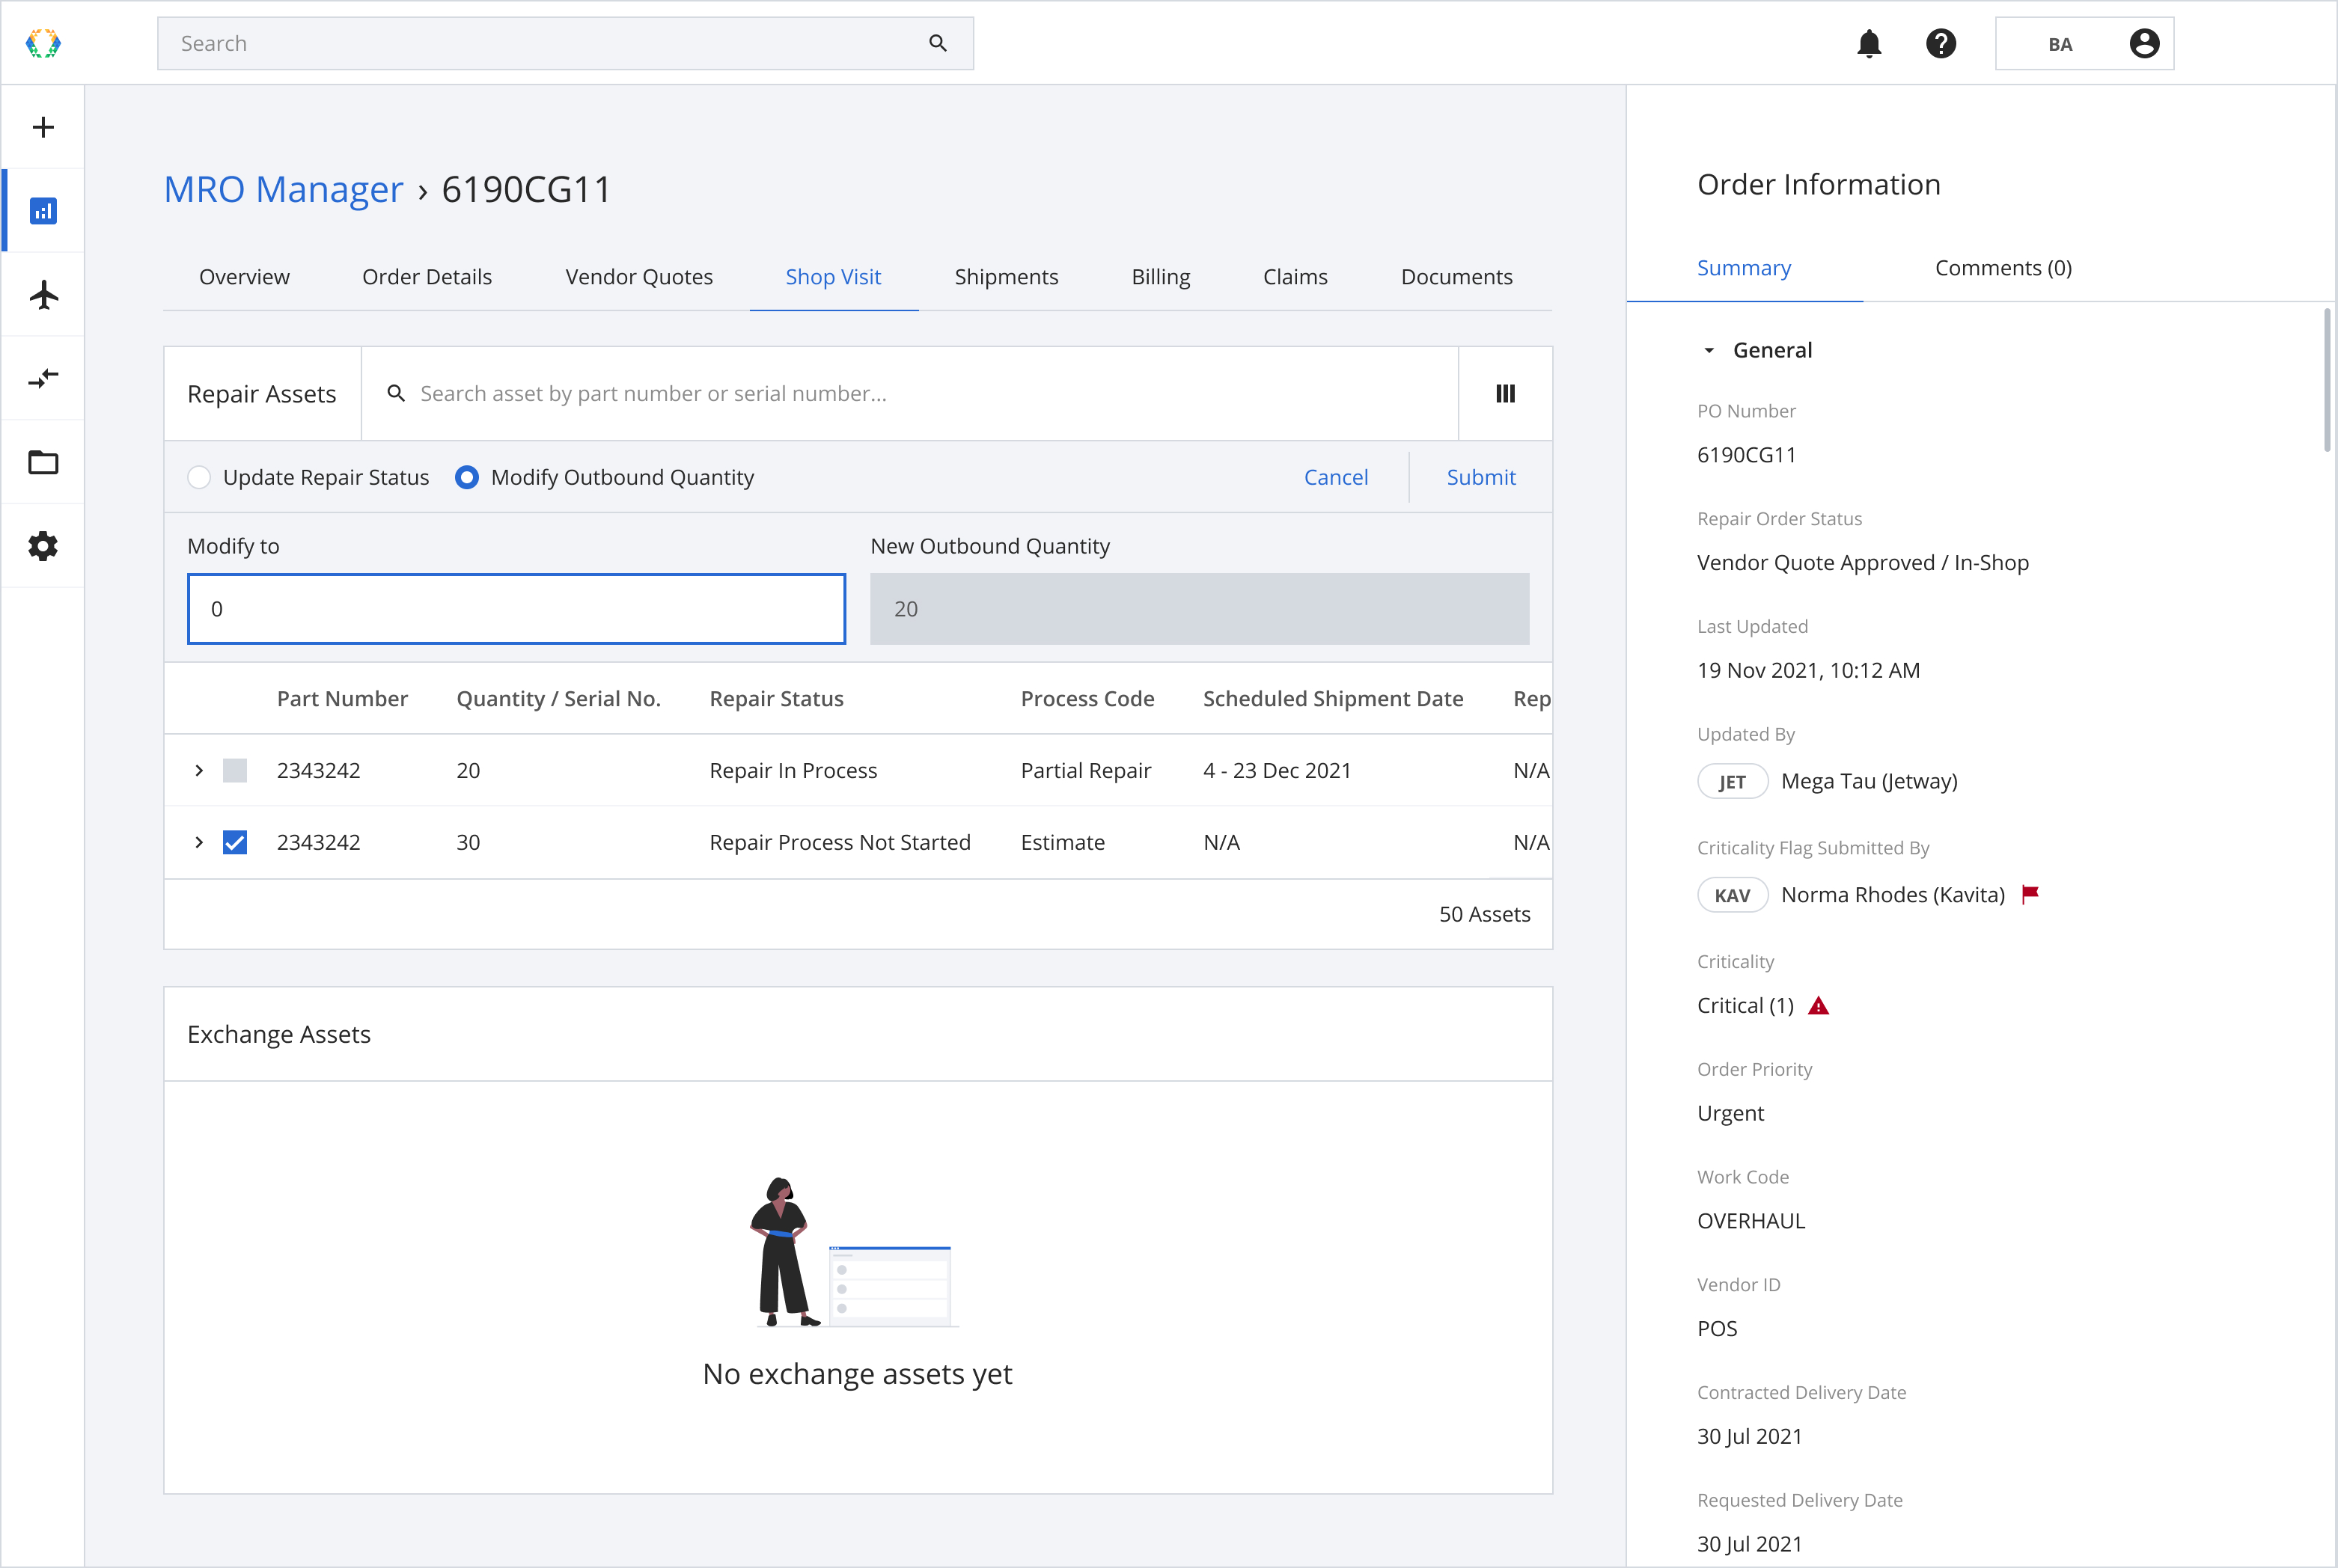Click the plus create icon in sidebar
Screen dimensions: 2338x1568
(43, 127)
